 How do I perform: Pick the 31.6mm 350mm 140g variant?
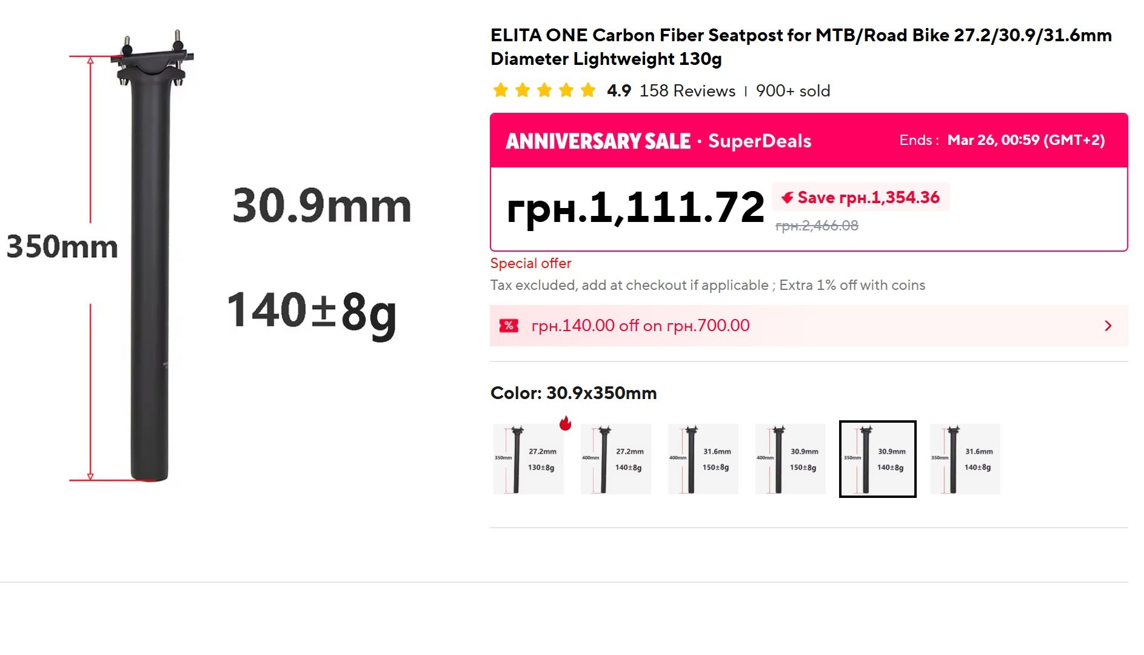[x=965, y=459]
